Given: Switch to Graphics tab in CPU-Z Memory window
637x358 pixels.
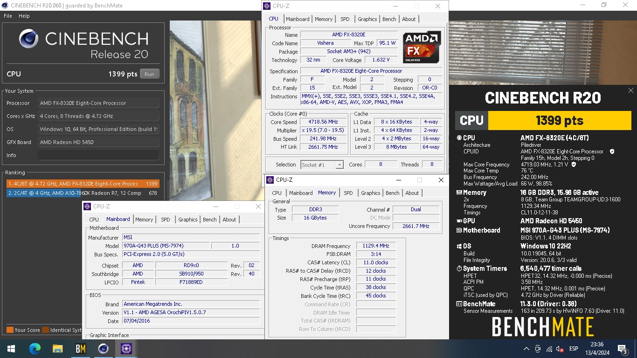Looking at the screenshot, I should pos(371,193).
